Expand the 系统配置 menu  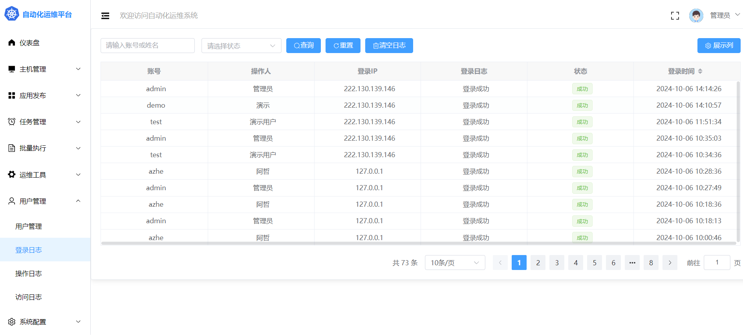pos(45,322)
